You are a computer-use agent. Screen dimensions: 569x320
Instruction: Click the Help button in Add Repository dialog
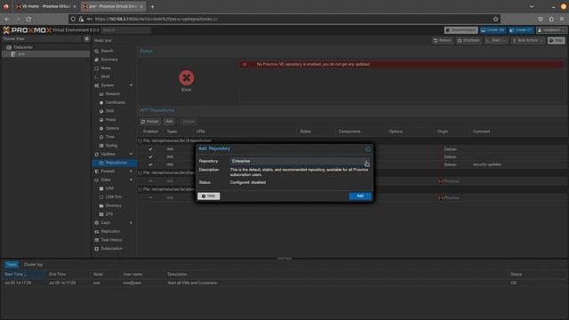tap(209, 196)
